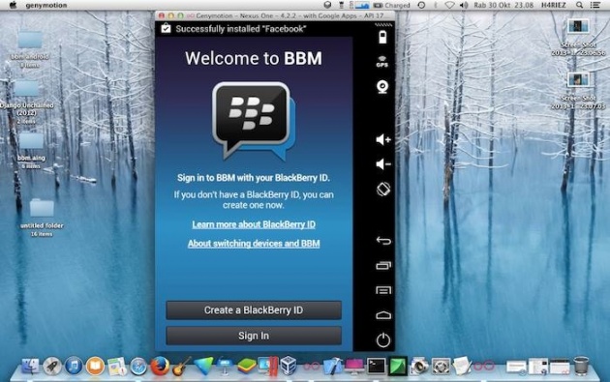Screen dimensions: 610x382
Task: Launch VirtualBox cube icon in dock
Action: pos(289,367)
